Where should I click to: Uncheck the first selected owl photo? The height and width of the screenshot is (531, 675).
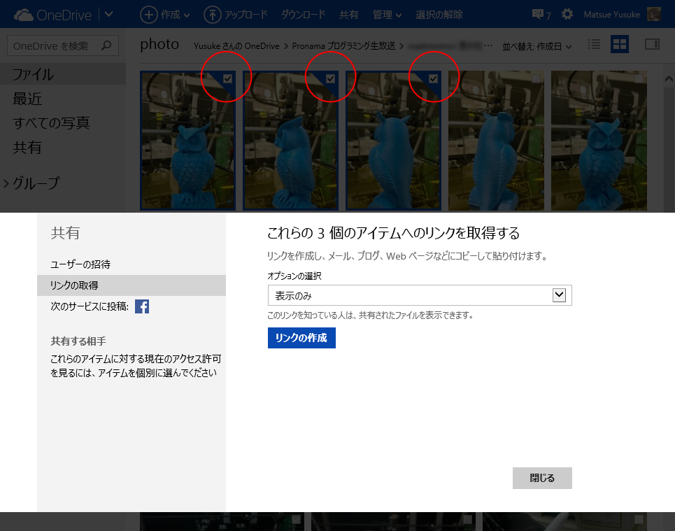click(x=226, y=80)
